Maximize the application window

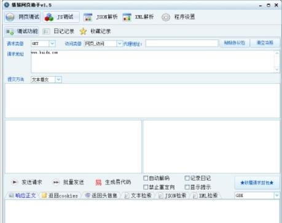(x=268, y=5)
